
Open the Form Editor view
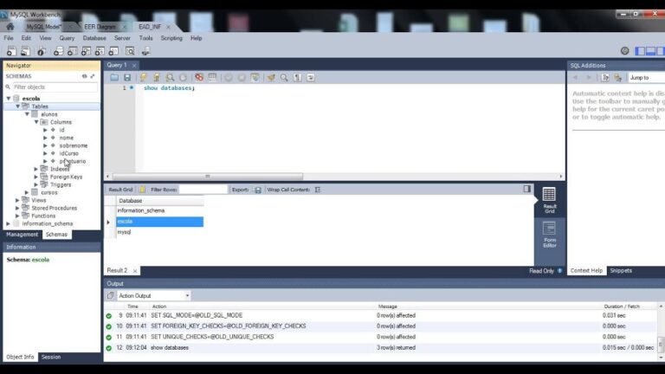[x=549, y=235]
